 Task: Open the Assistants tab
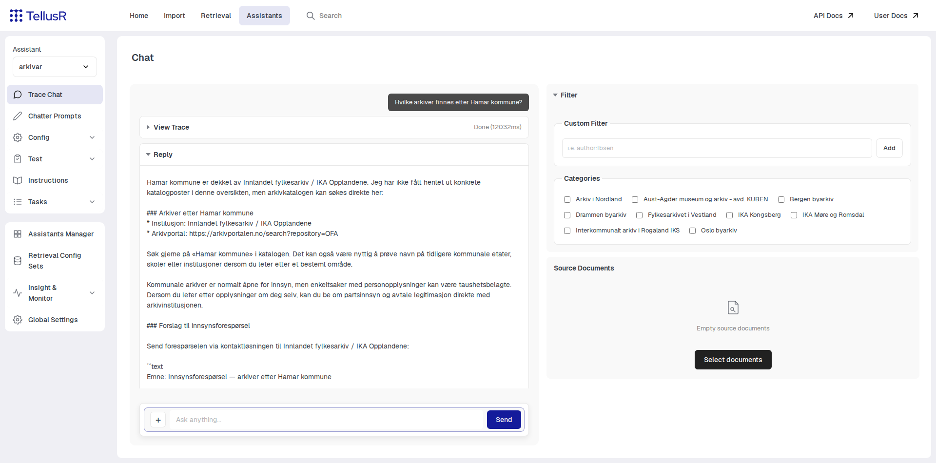pyautogui.click(x=264, y=16)
